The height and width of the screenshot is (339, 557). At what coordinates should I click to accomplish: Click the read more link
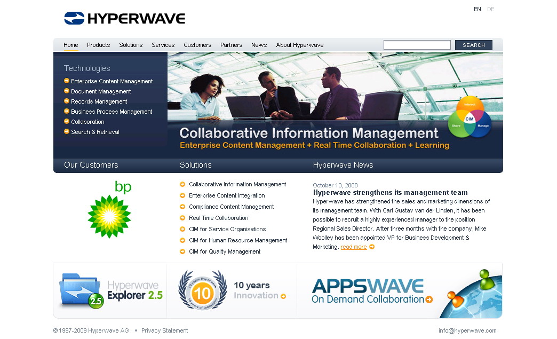click(353, 247)
